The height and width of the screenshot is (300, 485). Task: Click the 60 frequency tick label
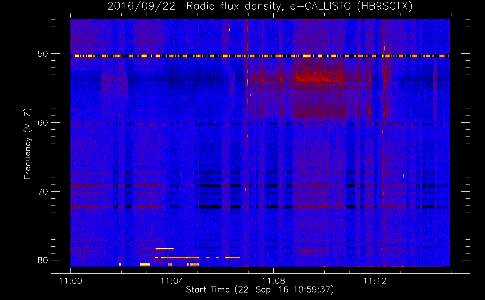(x=43, y=123)
